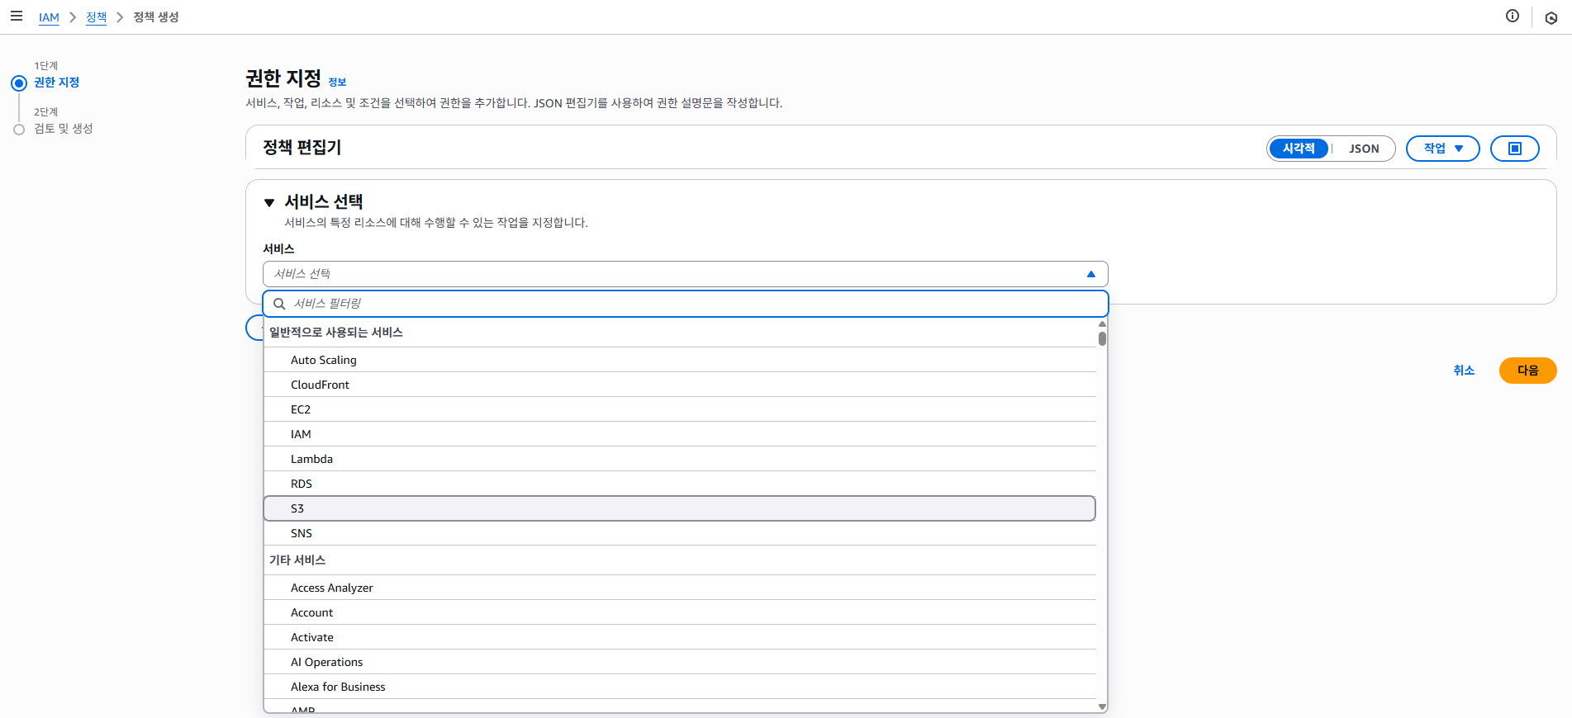Select the highlighted S3 service

tap(680, 508)
